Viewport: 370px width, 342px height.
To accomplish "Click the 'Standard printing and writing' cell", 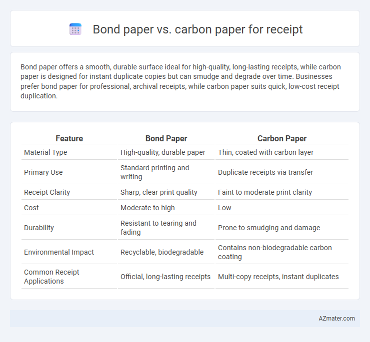I will [155, 172].
